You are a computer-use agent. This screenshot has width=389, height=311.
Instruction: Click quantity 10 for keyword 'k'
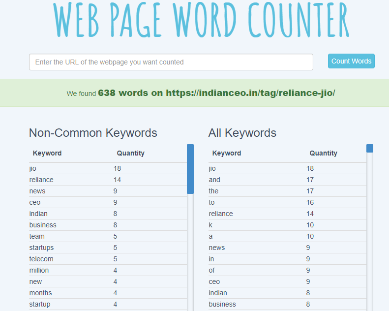point(310,225)
